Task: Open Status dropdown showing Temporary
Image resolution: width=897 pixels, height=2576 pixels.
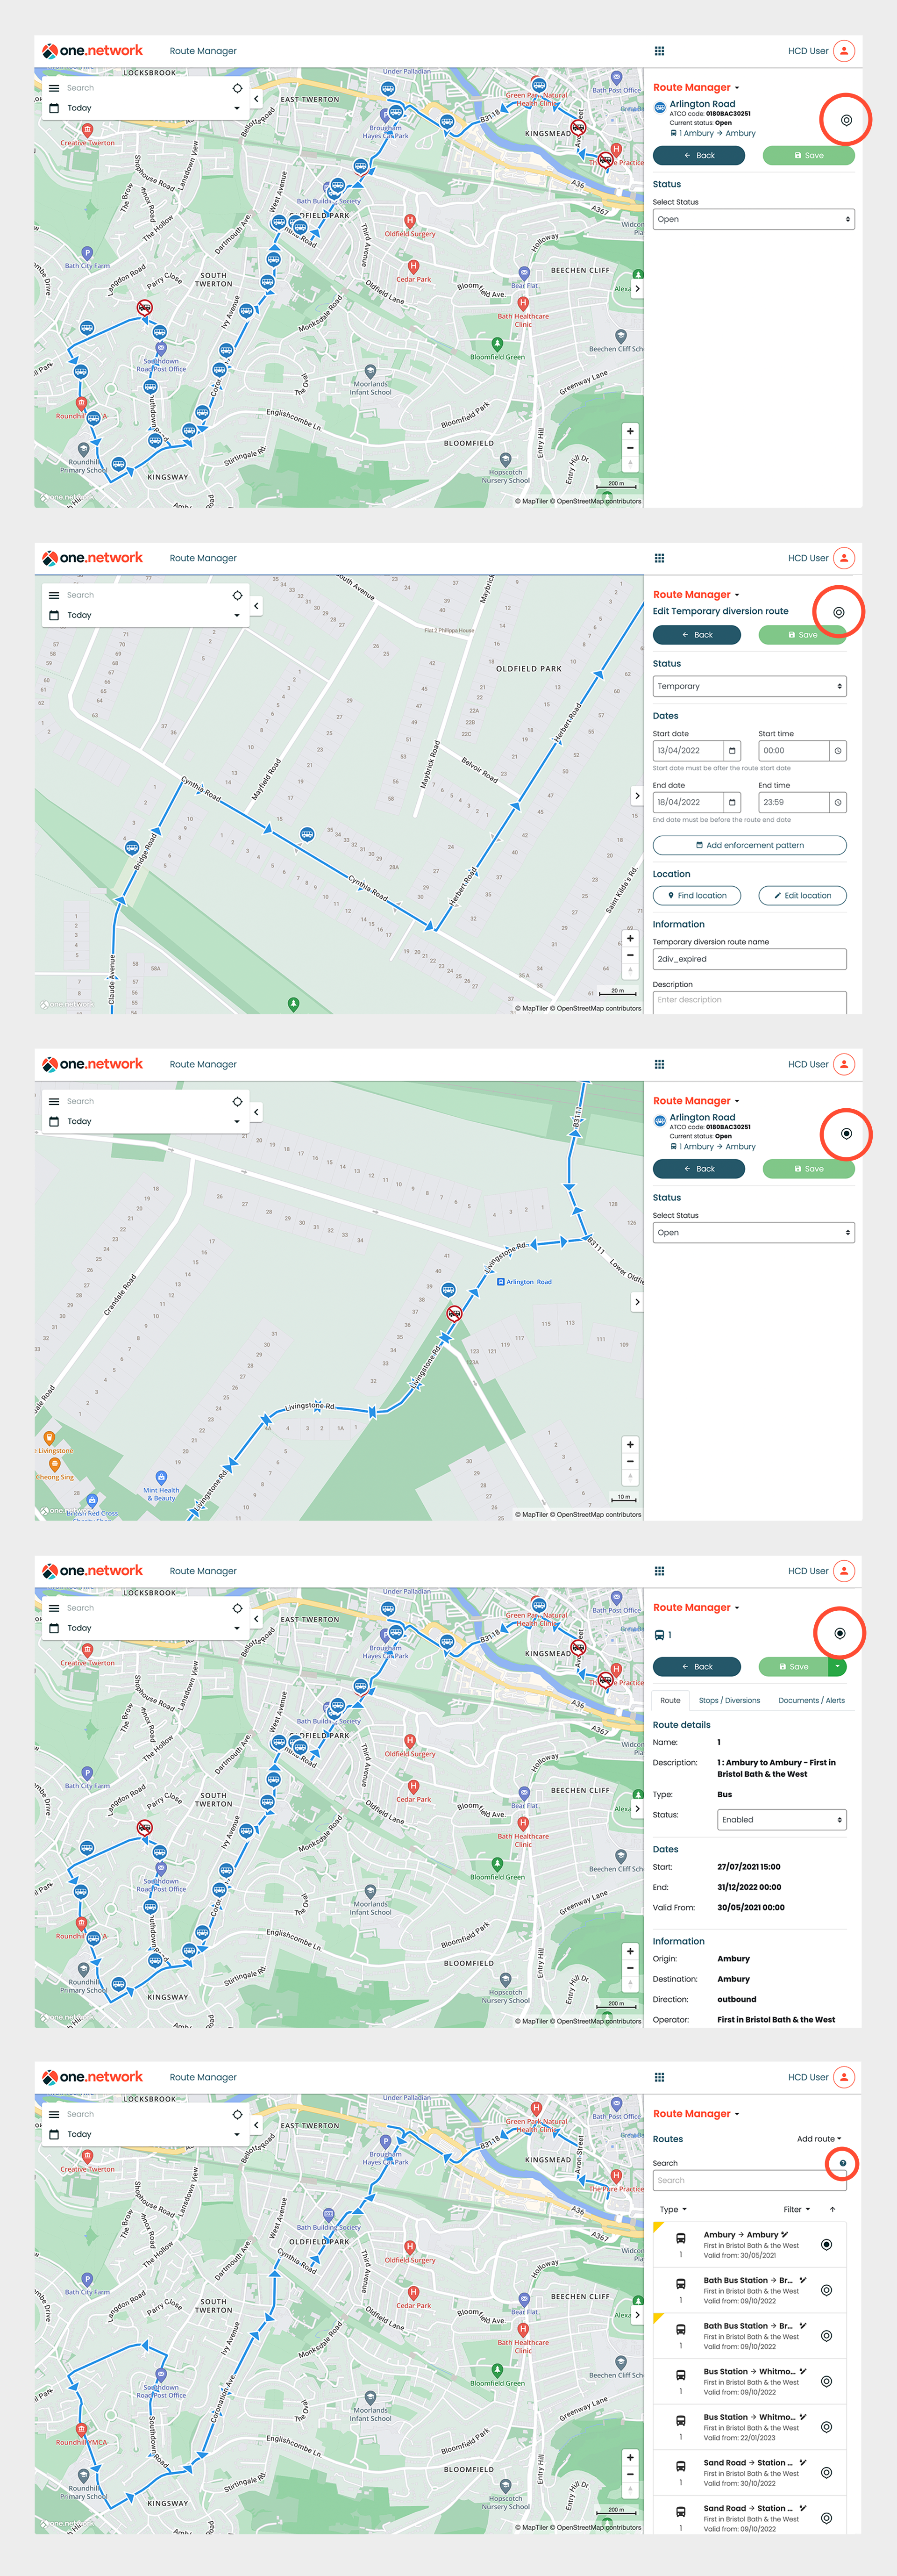Action: [x=750, y=687]
